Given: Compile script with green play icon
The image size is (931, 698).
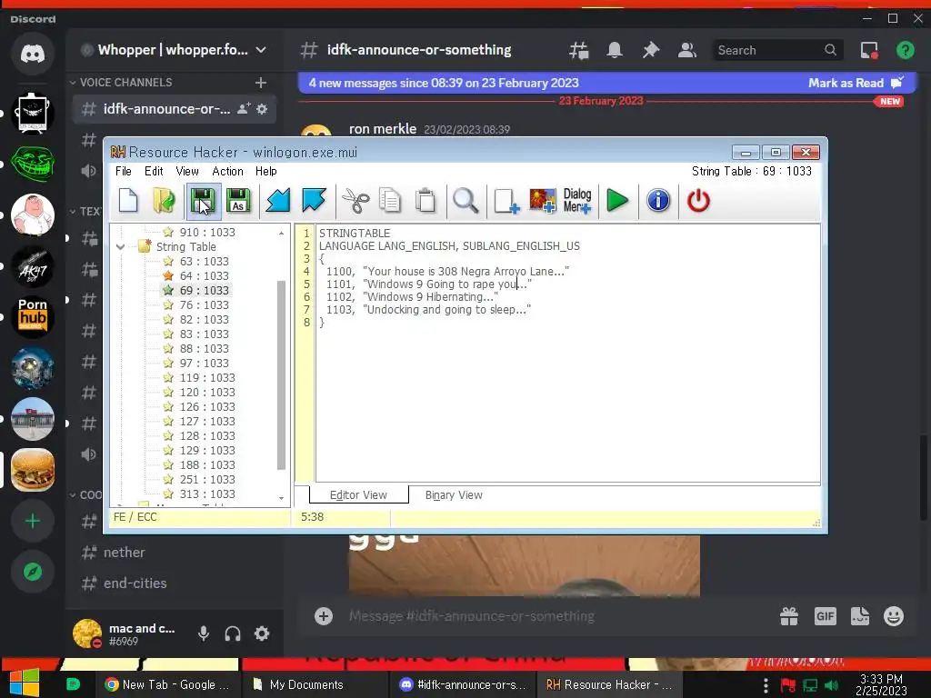Looking at the screenshot, I should pos(617,201).
